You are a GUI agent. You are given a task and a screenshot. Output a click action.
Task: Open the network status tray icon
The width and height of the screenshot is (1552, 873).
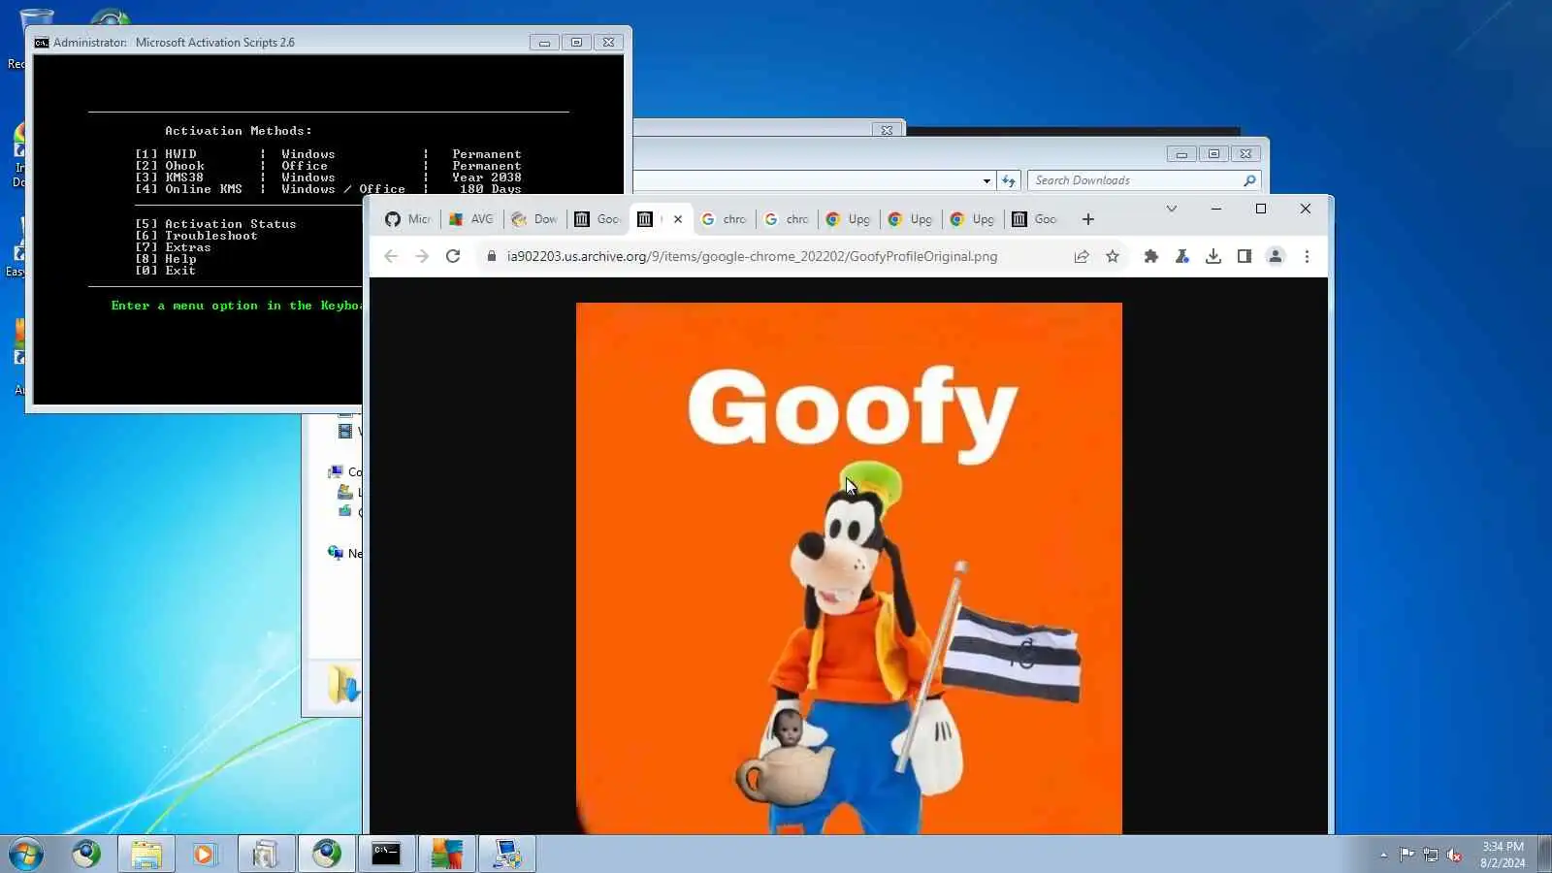point(1431,855)
